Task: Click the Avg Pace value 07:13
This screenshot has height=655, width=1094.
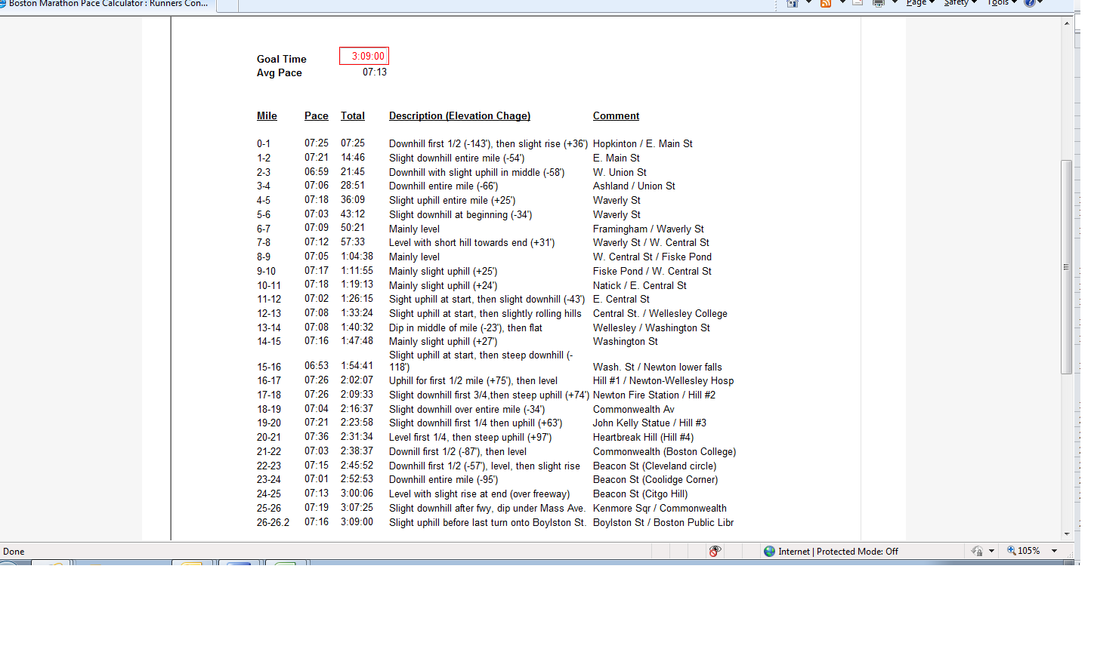Action: [375, 72]
